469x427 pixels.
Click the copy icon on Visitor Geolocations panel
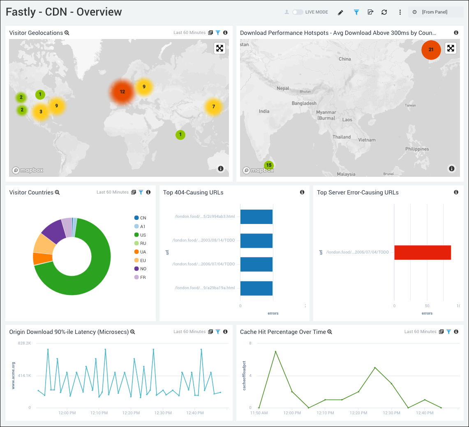pos(210,32)
